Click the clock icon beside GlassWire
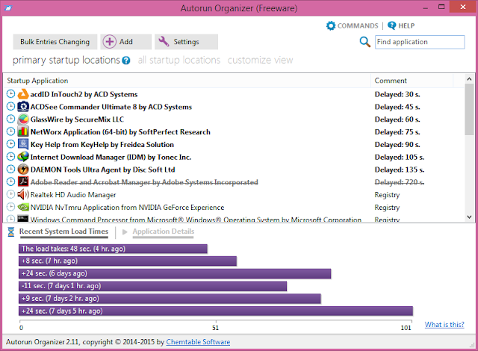Viewport: 478px width, 351px height. click(x=10, y=119)
